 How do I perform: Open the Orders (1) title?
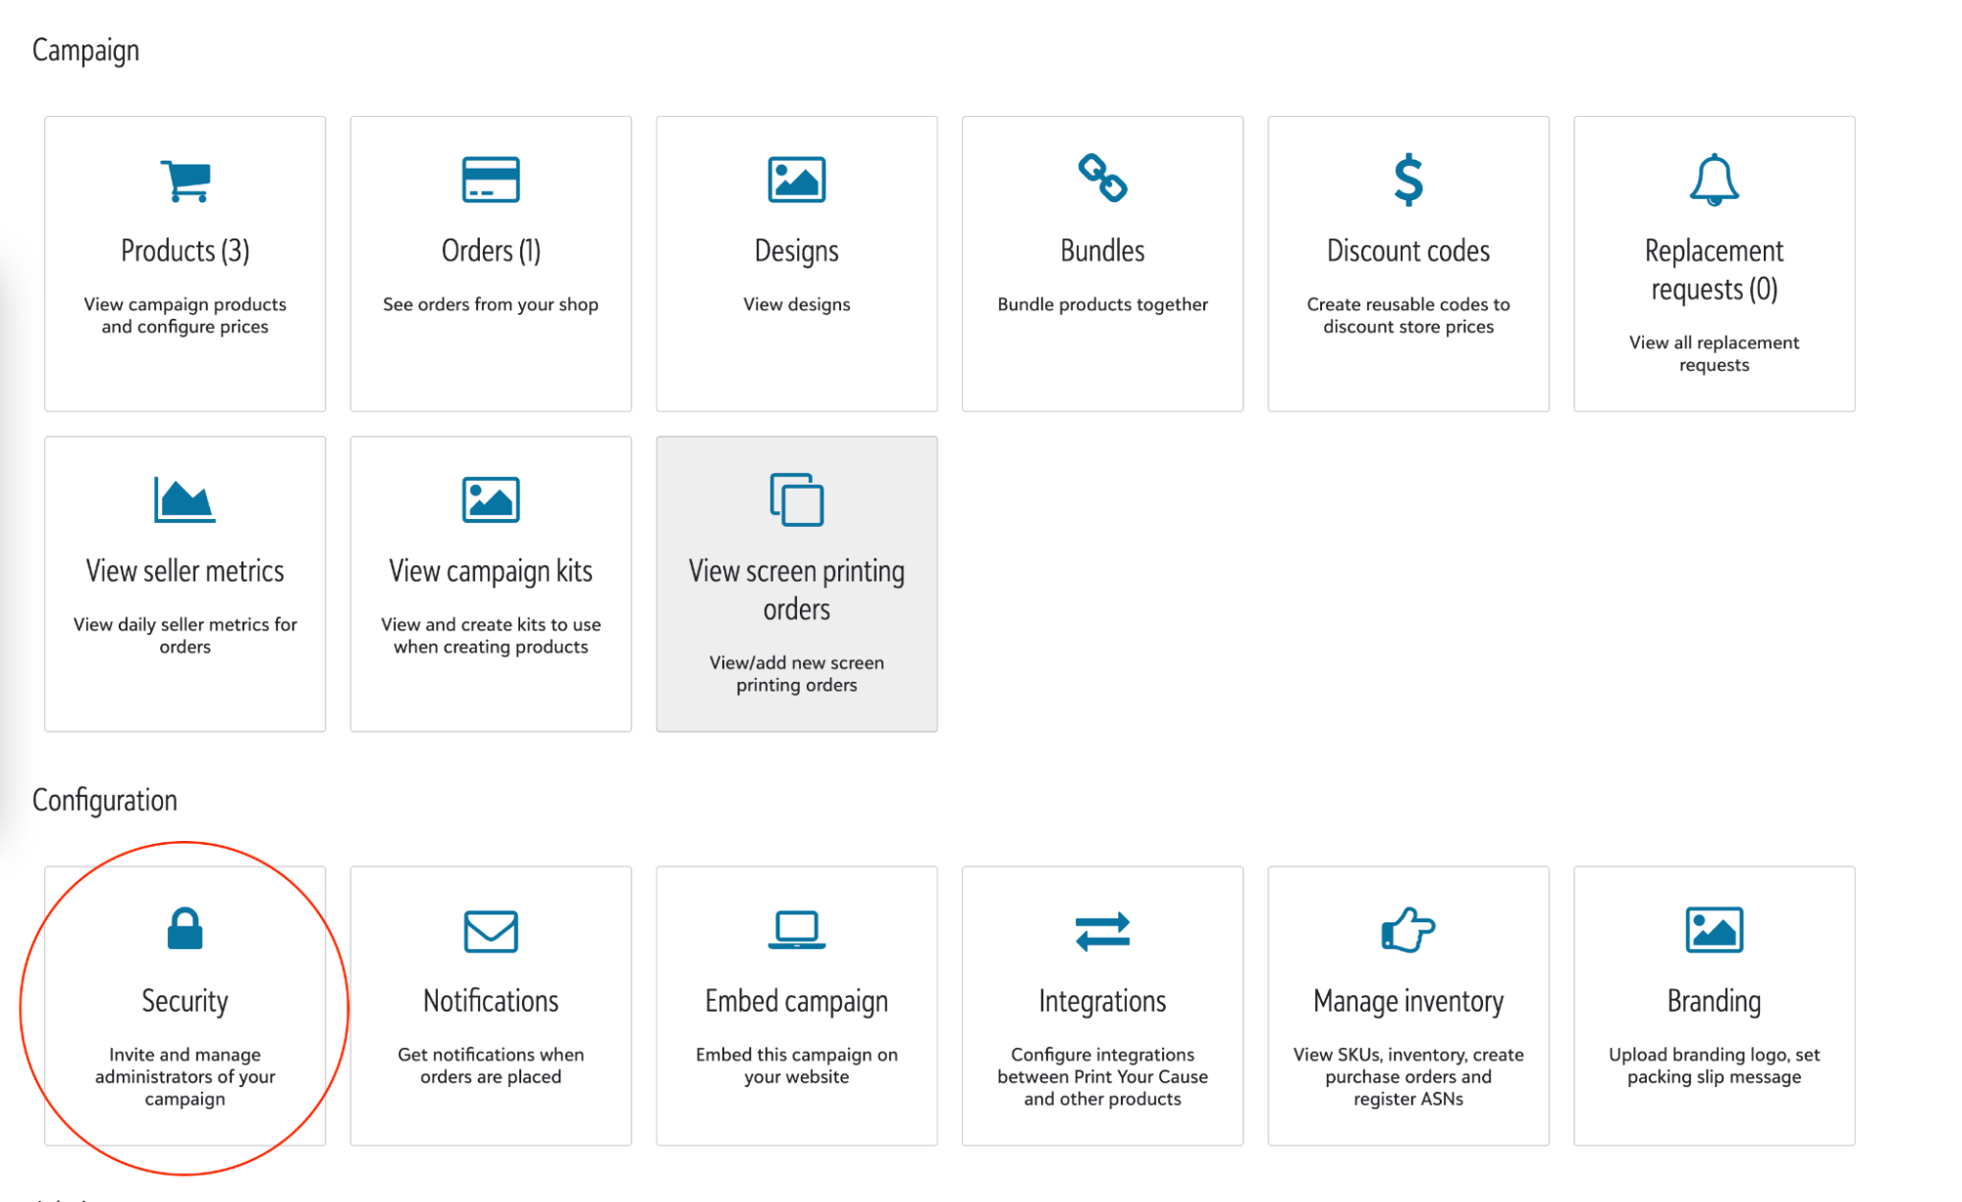tap(491, 251)
